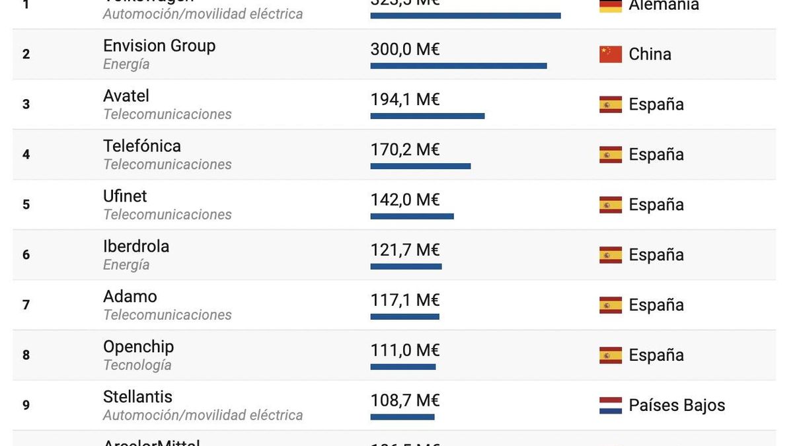Screen dimensions: 793x446
Task: Click the Spain flag in Avatel row
Action: coord(610,104)
